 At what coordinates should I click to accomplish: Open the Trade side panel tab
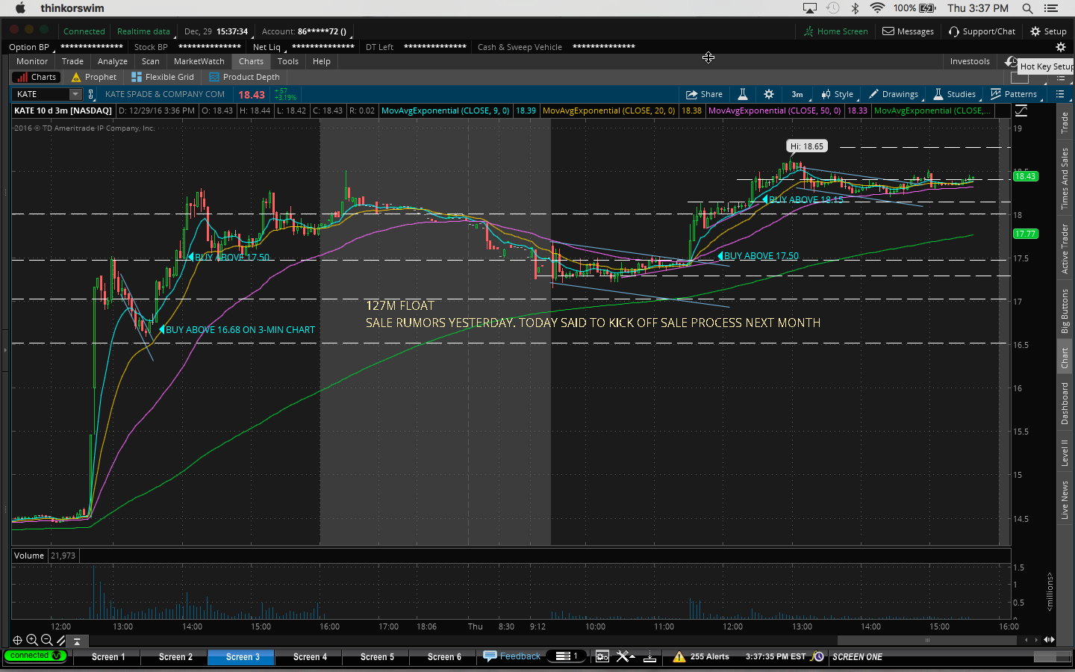click(1065, 122)
